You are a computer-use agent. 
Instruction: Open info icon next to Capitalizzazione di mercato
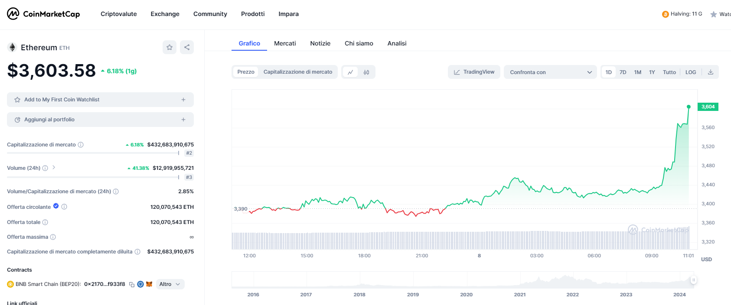tap(81, 145)
